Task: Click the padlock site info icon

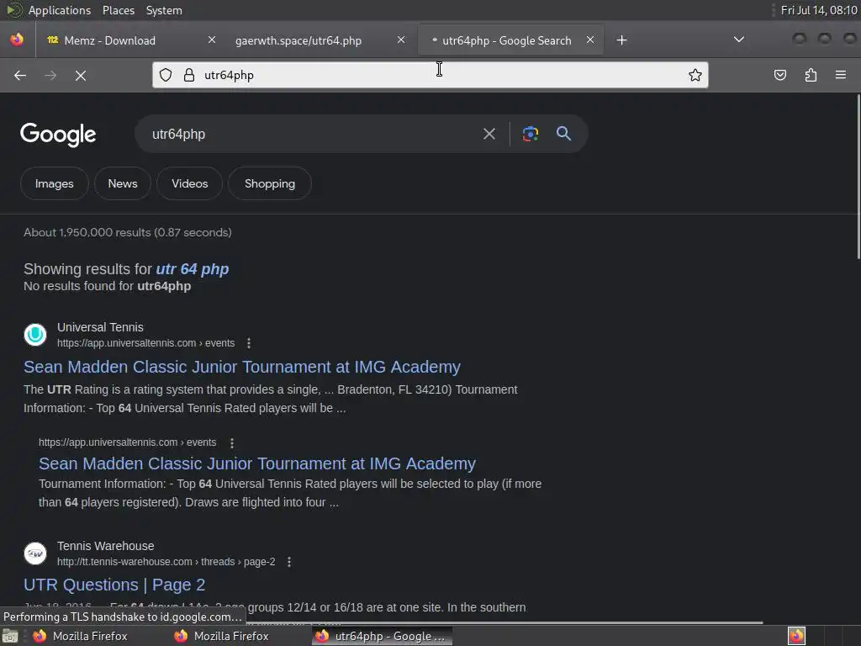Action: [x=189, y=75]
